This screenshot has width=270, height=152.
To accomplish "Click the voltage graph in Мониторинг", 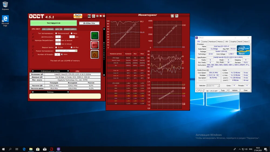I will [x=166, y=95].
